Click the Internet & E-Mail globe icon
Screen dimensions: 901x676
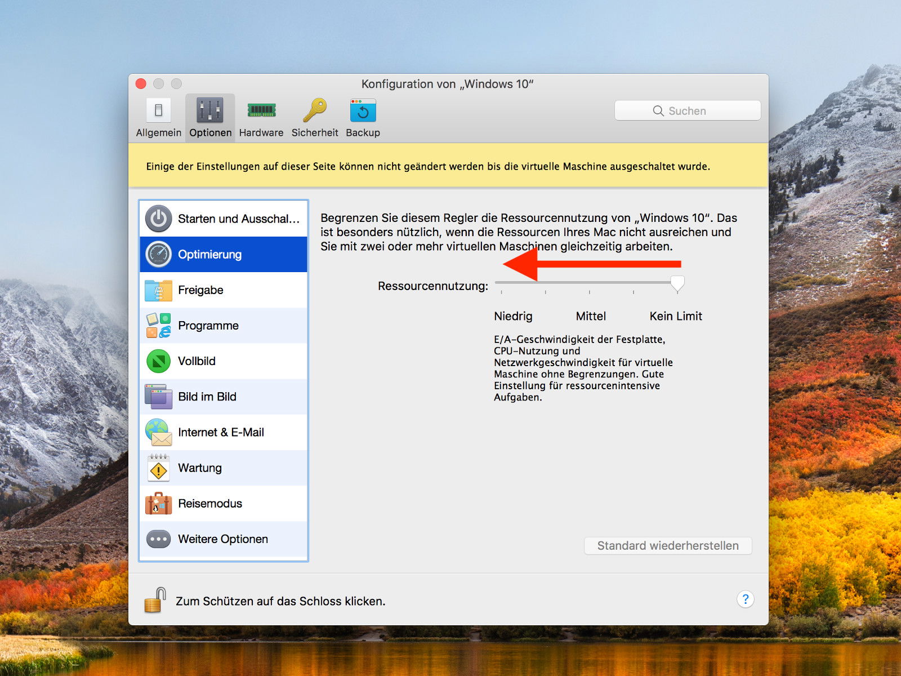tap(159, 432)
